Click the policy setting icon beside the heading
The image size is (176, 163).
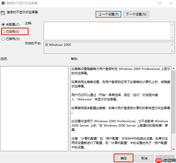pos(3,13)
